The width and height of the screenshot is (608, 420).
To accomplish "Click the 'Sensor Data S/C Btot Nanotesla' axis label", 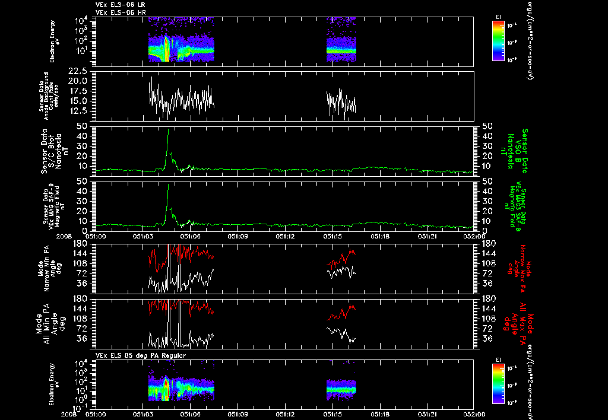I will pos(52,151).
